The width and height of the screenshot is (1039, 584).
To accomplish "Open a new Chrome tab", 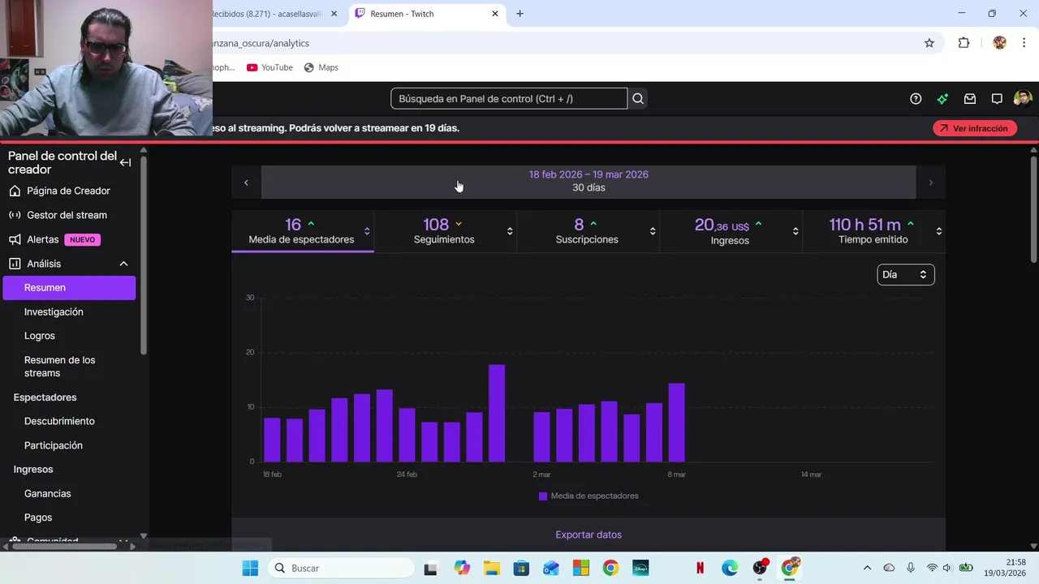I will tap(519, 14).
